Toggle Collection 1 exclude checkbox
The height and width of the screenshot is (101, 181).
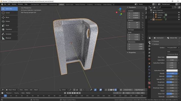pyautogui.click(x=154, y=13)
